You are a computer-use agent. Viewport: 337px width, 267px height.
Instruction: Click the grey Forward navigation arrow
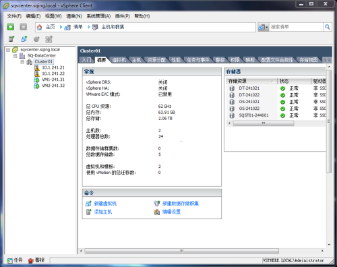tap(23, 27)
